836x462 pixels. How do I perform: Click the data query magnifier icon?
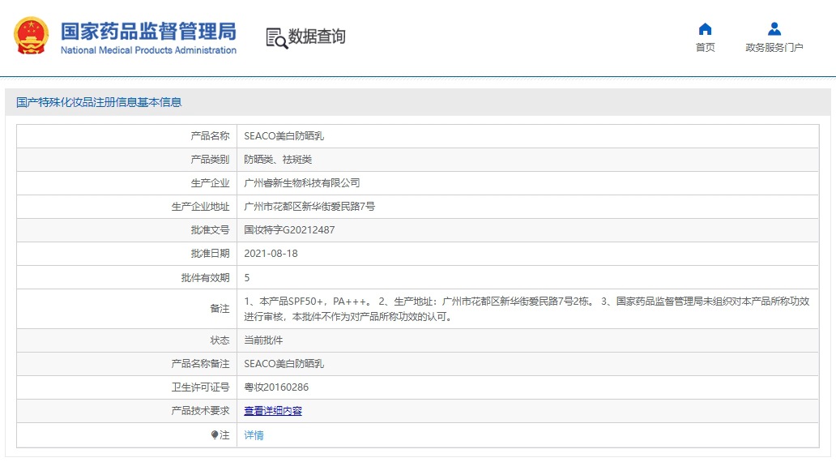[x=277, y=38]
